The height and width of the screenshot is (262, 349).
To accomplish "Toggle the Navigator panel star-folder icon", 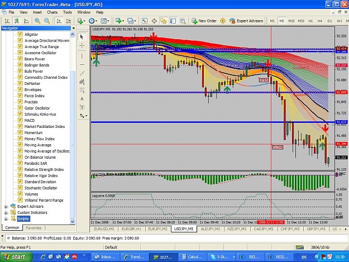I will tap(164, 21).
